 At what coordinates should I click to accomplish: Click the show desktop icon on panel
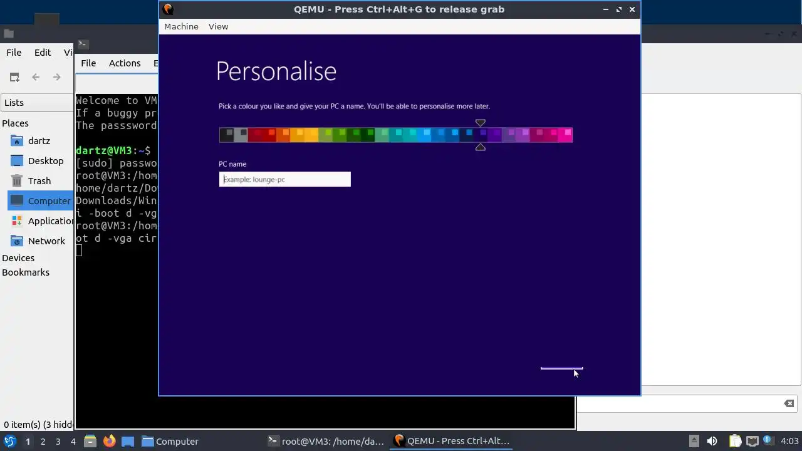click(128, 441)
